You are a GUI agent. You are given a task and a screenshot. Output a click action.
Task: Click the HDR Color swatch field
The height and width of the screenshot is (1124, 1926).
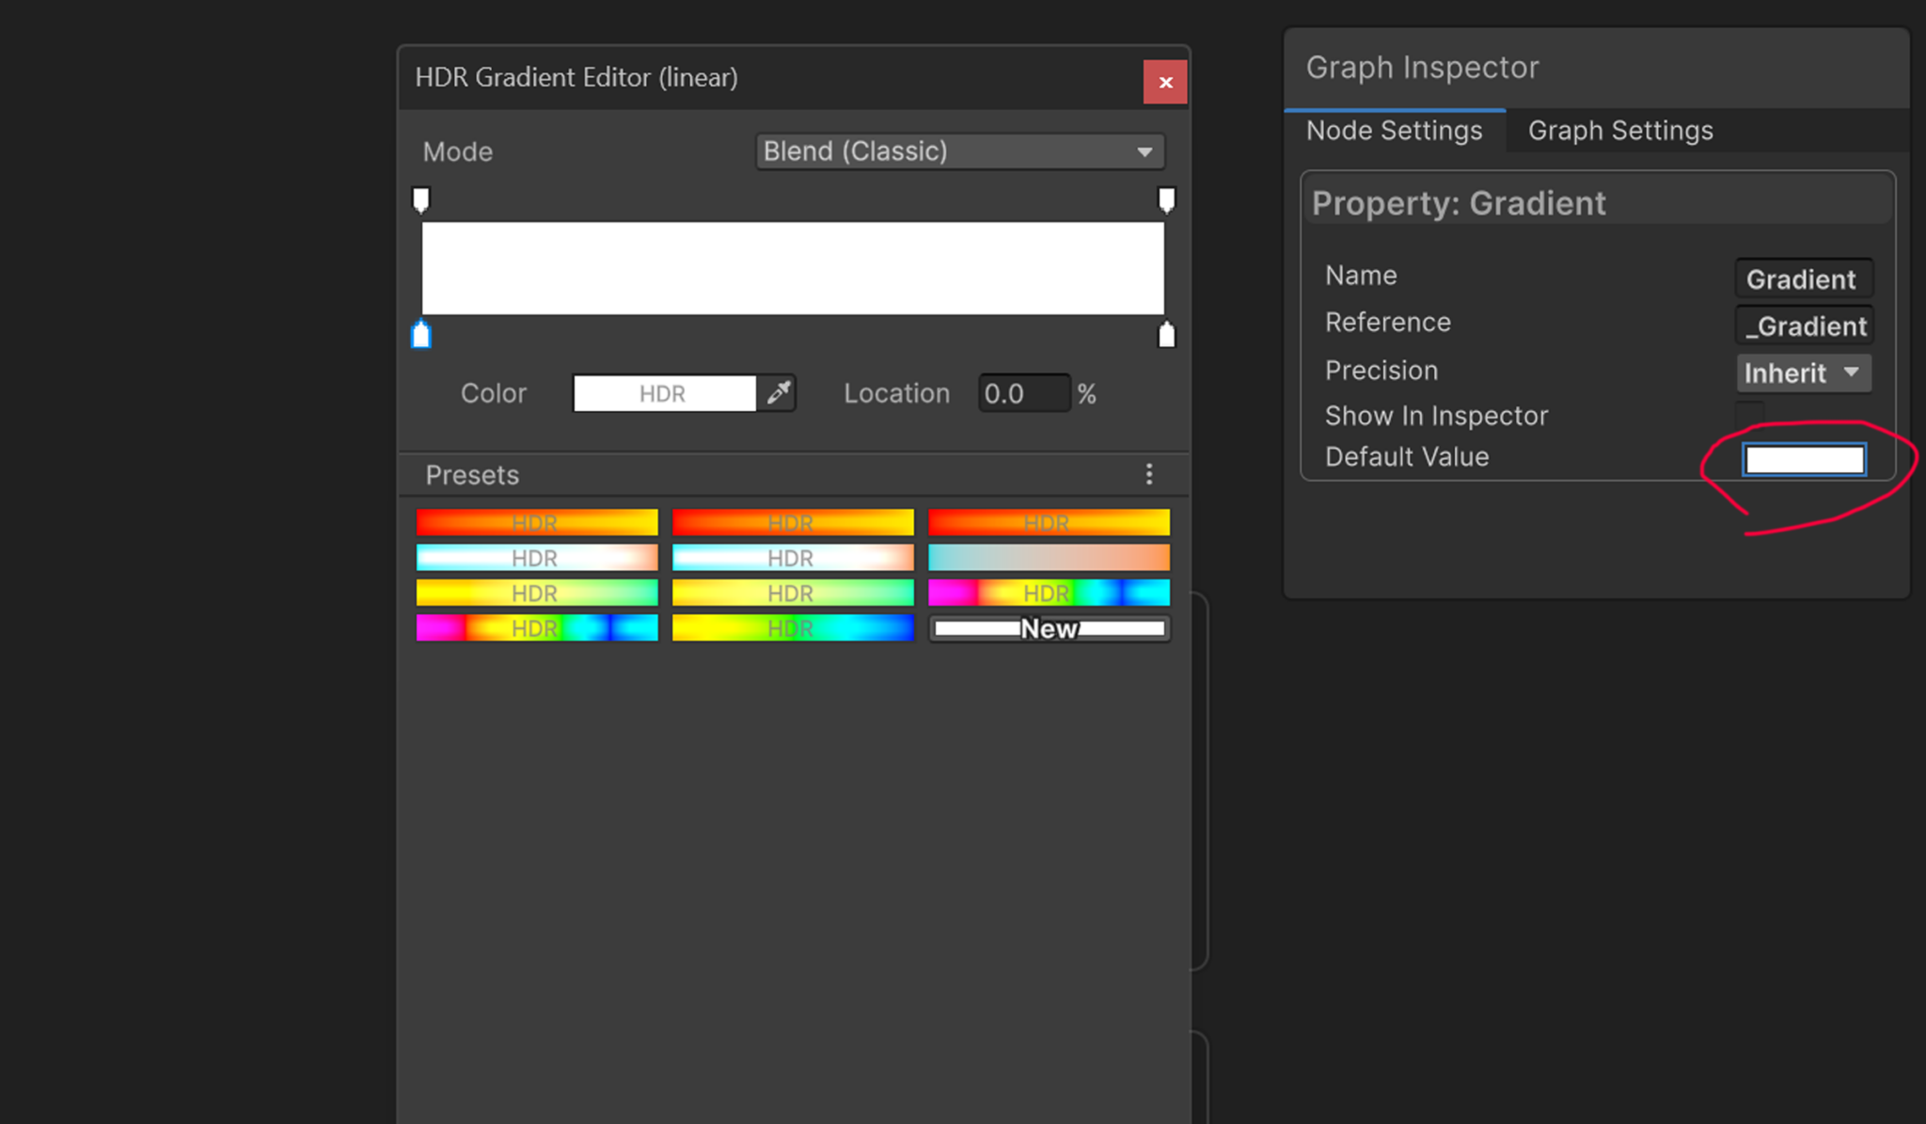tap(664, 393)
